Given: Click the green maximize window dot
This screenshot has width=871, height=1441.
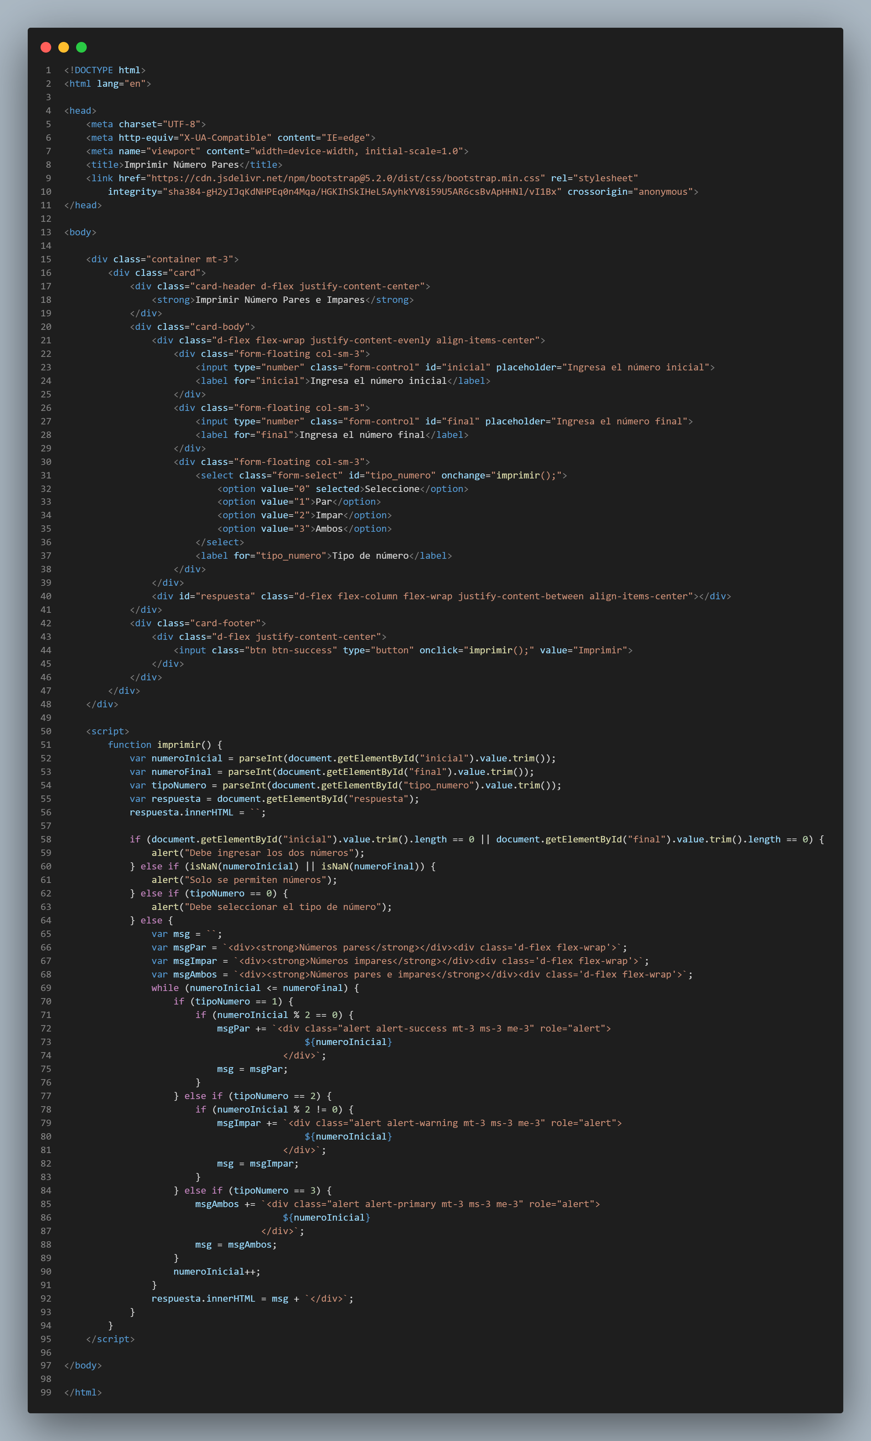Looking at the screenshot, I should coord(81,47).
